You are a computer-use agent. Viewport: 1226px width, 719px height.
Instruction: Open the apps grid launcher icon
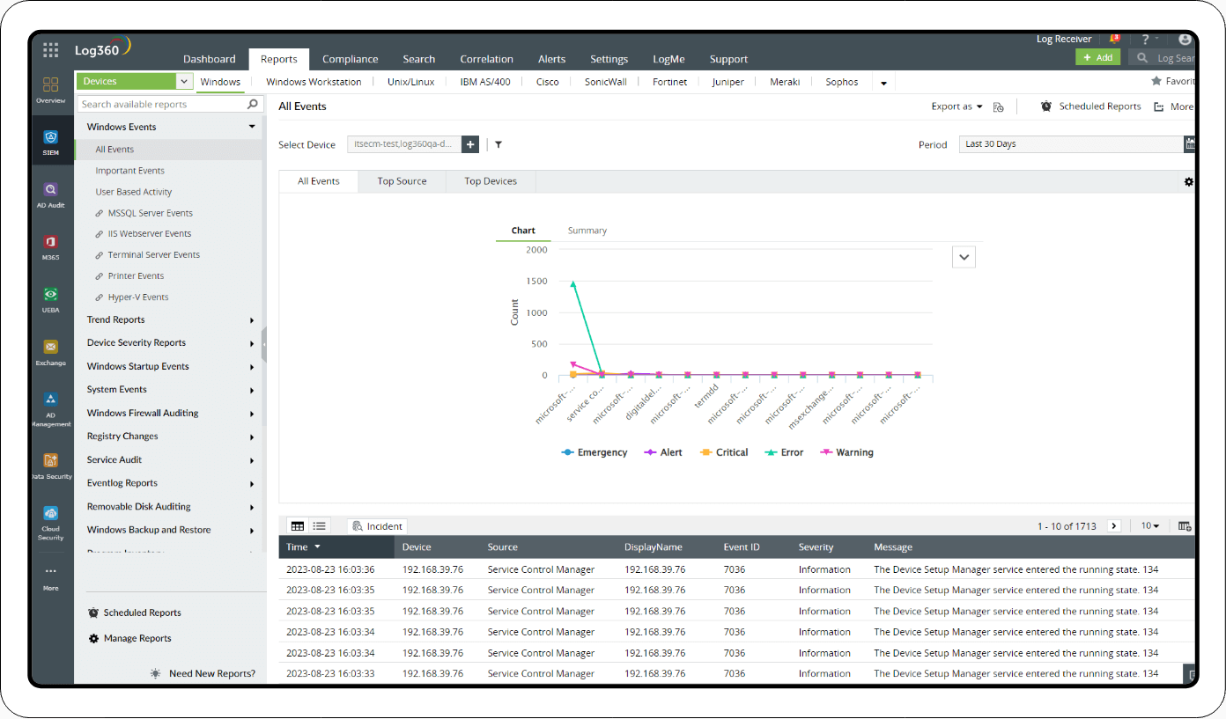[x=51, y=50]
